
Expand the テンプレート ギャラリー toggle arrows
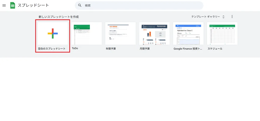(223, 17)
